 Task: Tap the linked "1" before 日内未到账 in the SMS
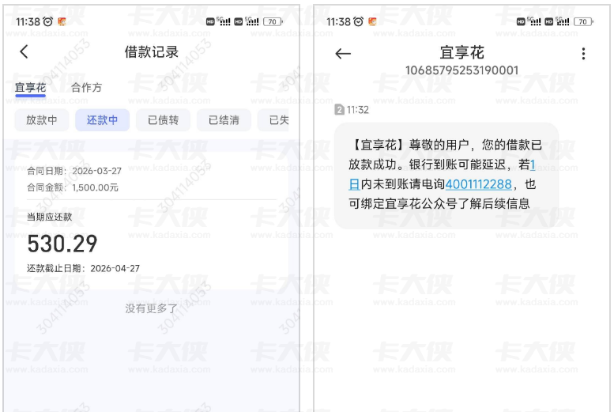click(532, 164)
